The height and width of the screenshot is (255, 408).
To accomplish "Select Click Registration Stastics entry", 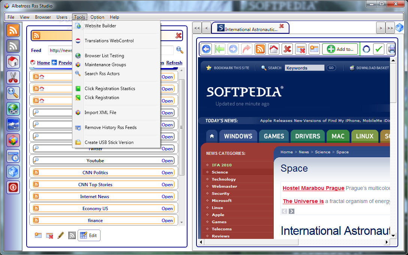I will point(116,89).
